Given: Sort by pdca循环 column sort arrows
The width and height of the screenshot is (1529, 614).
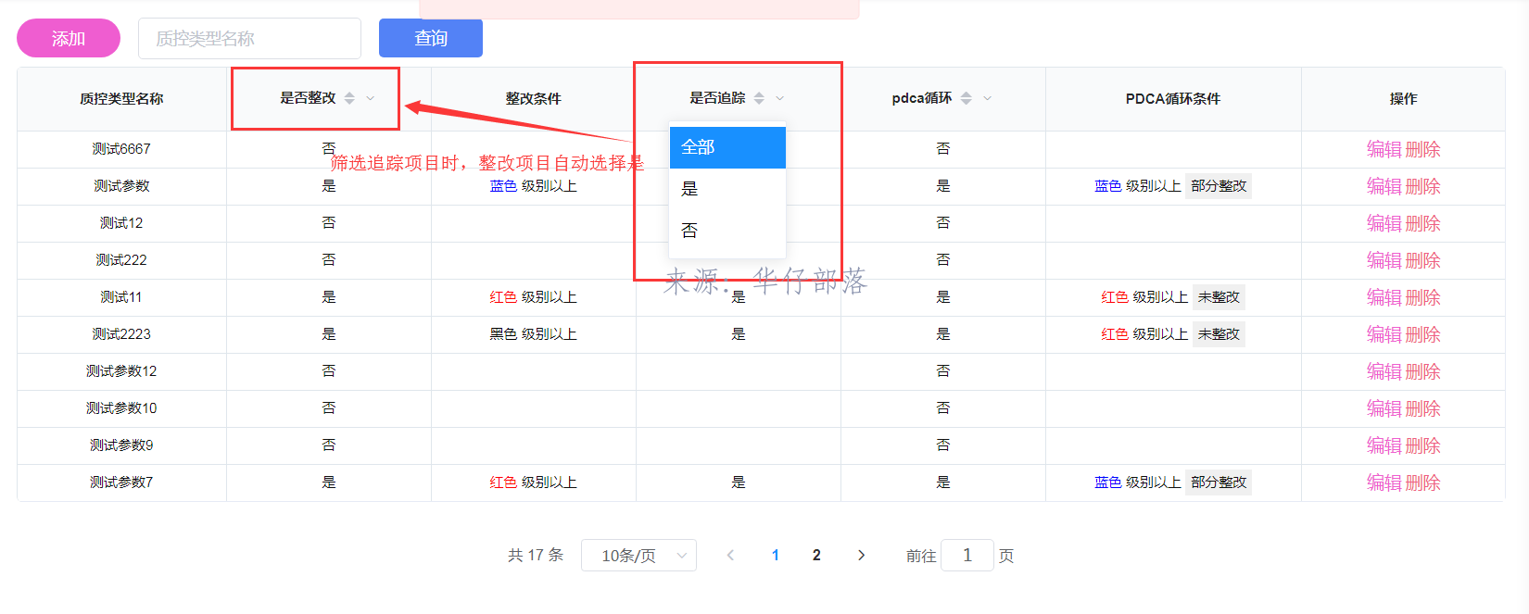Looking at the screenshot, I should 966,98.
